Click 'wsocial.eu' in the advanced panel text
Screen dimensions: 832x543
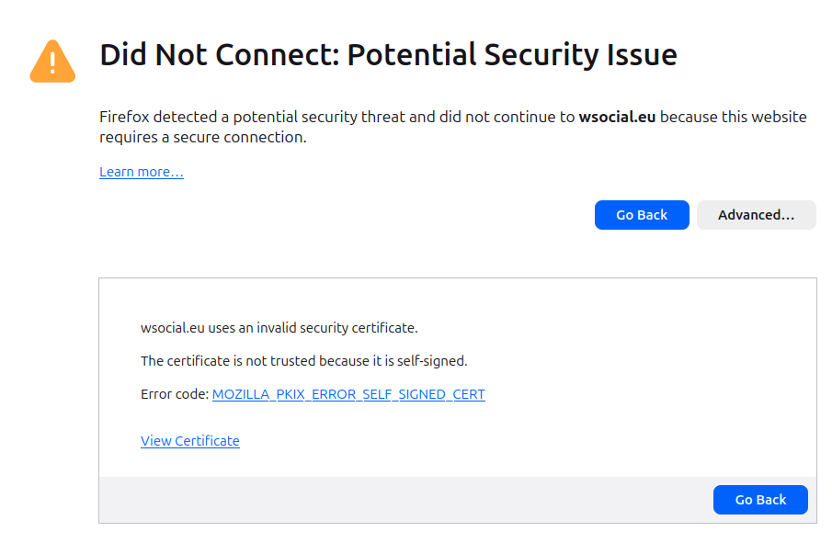172,327
